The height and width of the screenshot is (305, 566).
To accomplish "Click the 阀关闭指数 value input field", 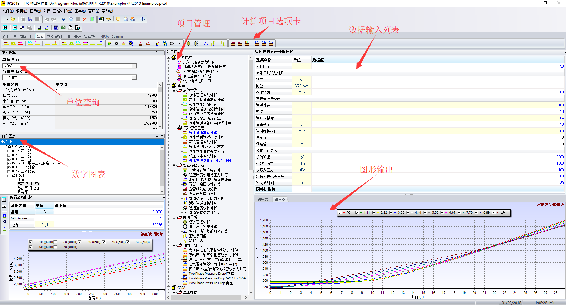I will [x=438, y=189].
